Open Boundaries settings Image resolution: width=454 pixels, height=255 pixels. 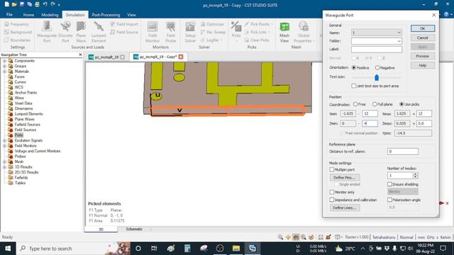coord(17,40)
